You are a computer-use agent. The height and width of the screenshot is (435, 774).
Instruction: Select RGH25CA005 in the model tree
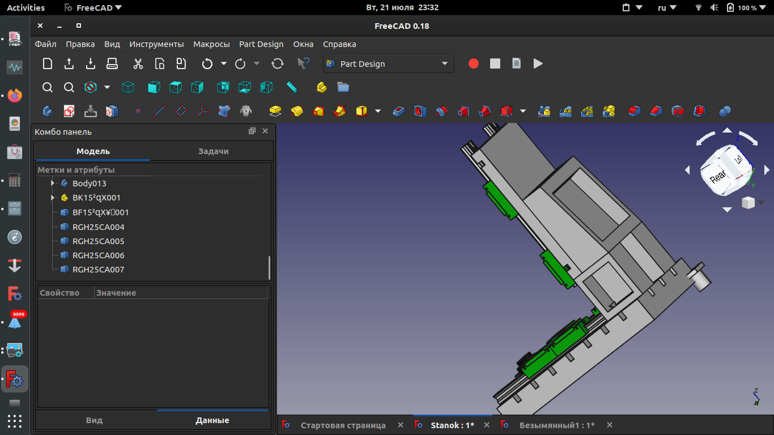coord(98,241)
